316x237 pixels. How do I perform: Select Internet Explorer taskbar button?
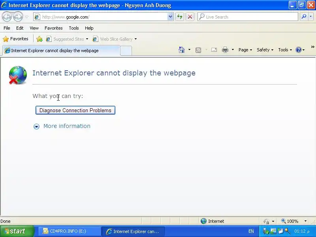click(133, 231)
